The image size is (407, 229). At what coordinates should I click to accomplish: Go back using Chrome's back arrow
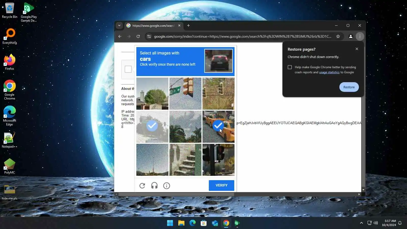[120, 36]
